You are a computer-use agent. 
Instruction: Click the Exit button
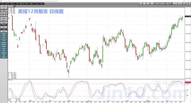184,4
